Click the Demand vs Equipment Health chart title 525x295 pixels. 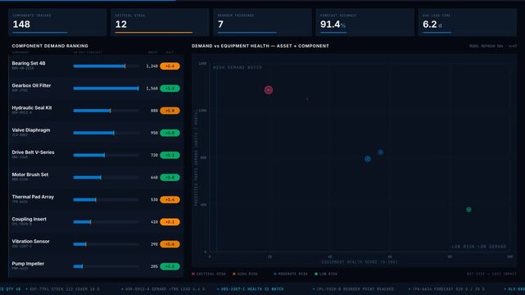click(260, 46)
